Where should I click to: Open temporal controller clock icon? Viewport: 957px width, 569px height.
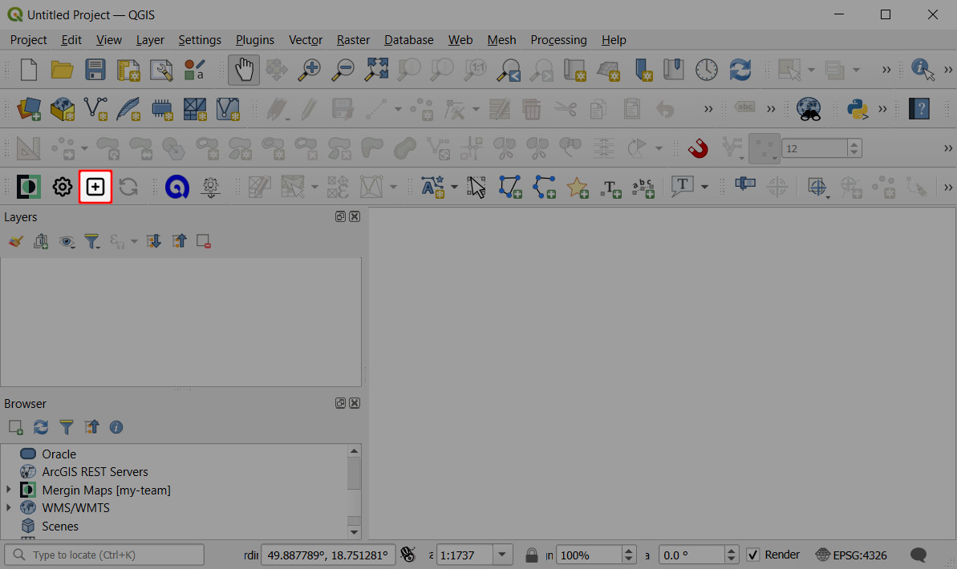pyautogui.click(x=706, y=70)
